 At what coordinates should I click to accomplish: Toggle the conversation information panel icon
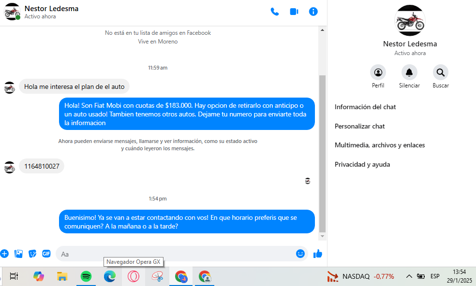pyautogui.click(x=313, y=12)
